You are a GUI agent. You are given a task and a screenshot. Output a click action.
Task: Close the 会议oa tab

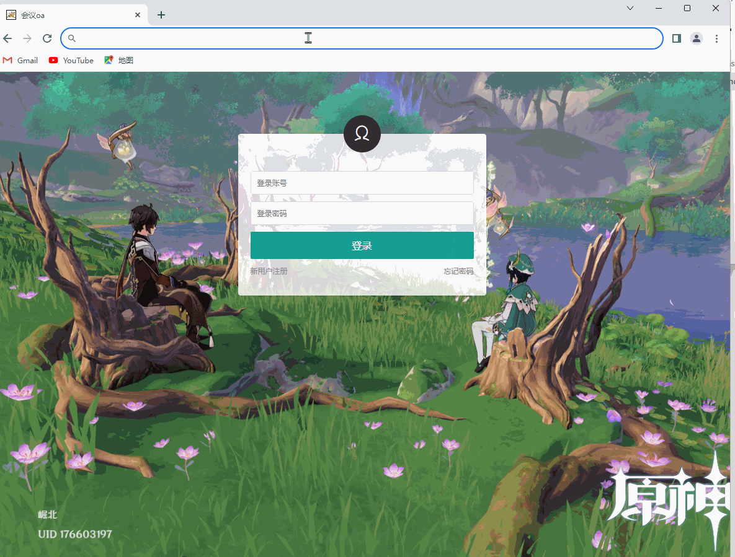[137, 15]
